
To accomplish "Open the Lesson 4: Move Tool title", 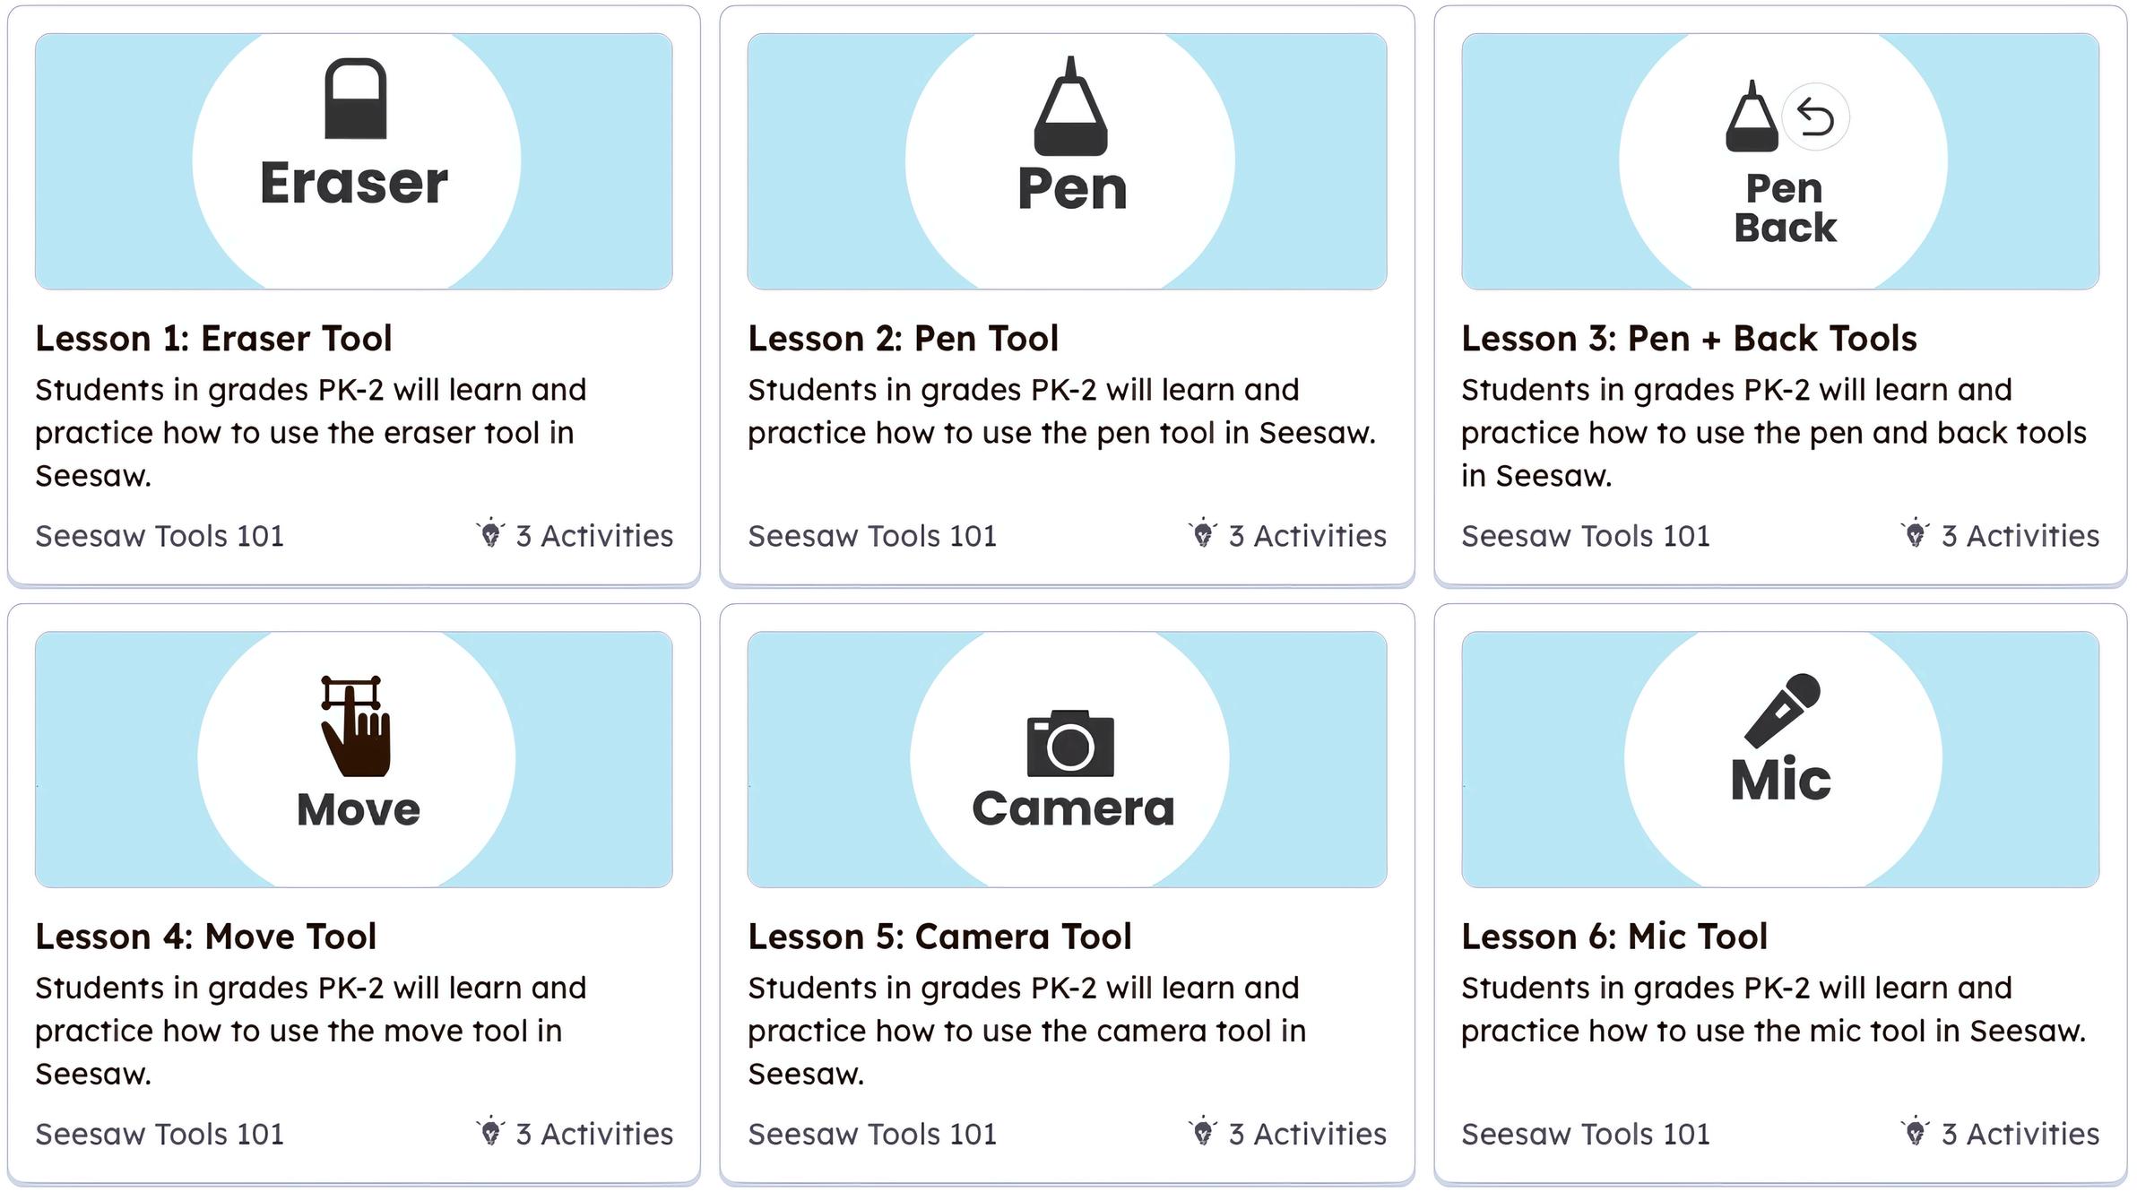I will (x=205, y=937).
